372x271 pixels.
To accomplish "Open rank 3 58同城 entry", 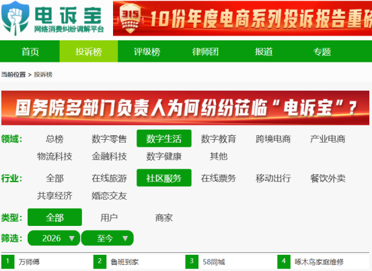I will click(x=214, y=262).
